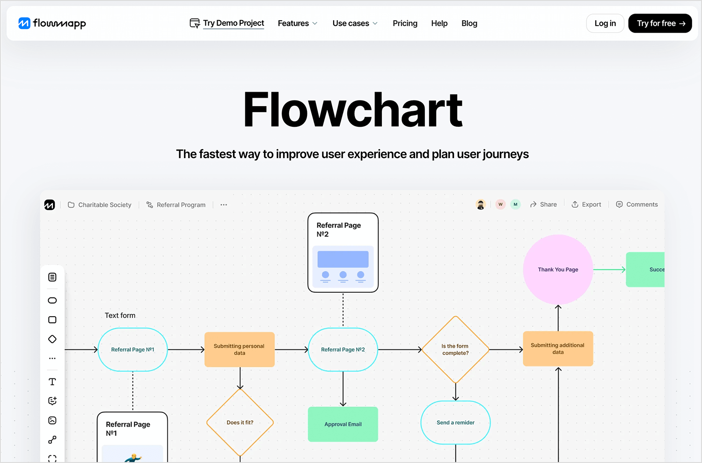702x463 pixels.
Task: Select the Text tool
Action: pos(52,382)
